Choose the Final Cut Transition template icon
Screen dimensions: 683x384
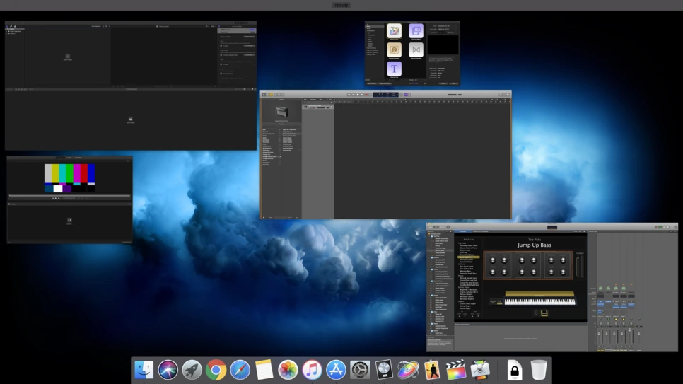pos(416,50)
